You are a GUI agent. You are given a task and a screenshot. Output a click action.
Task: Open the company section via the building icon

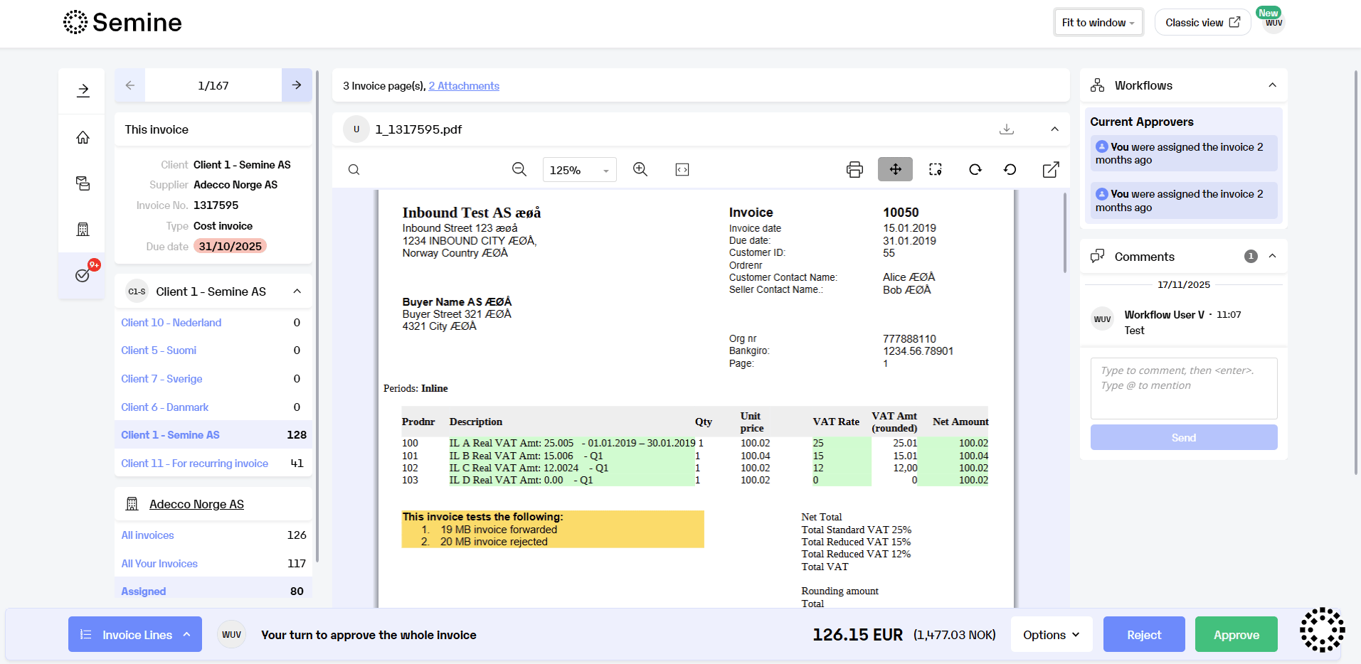coord(82,229)
